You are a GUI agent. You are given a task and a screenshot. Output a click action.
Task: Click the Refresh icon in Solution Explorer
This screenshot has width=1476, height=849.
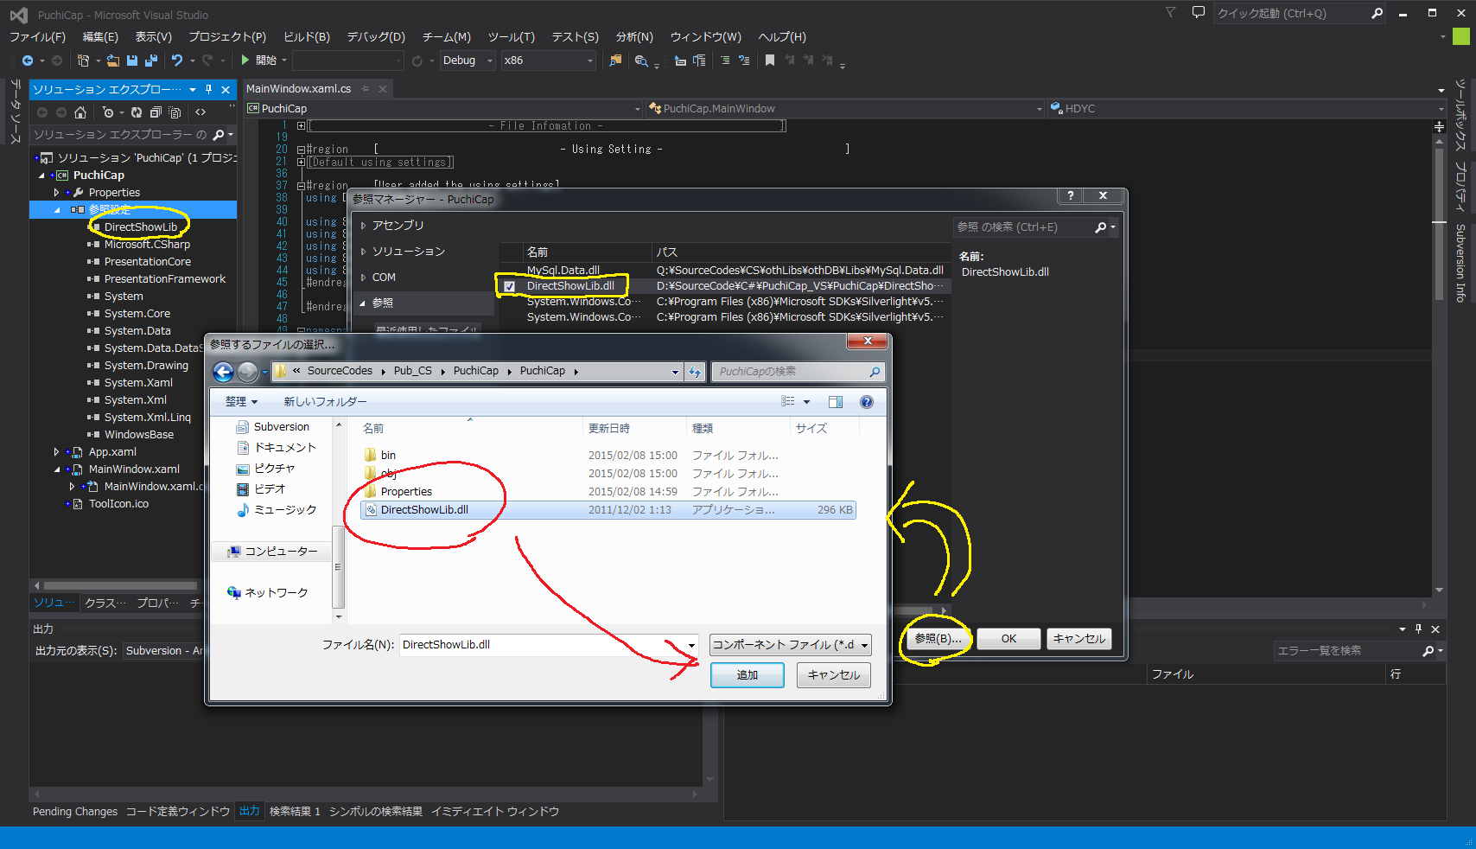click(137, 112)
